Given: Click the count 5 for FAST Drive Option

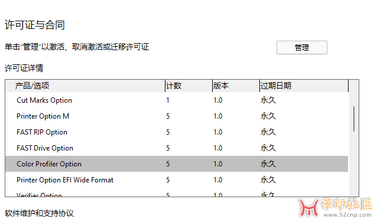Looking at the screenshot, I should pos(168,148).
